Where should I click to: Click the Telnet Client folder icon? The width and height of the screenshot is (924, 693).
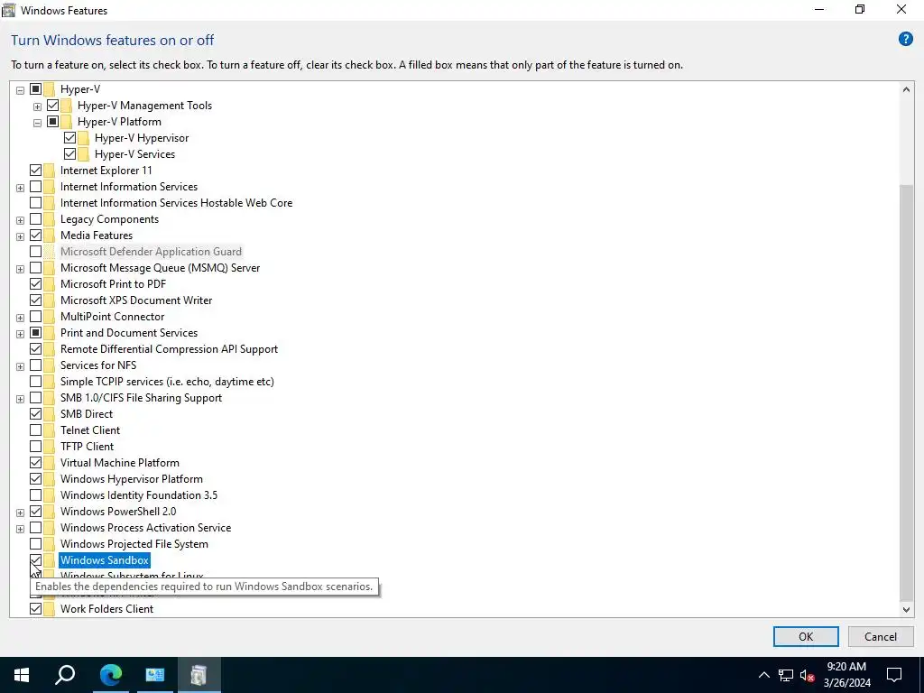click(50, 430)
